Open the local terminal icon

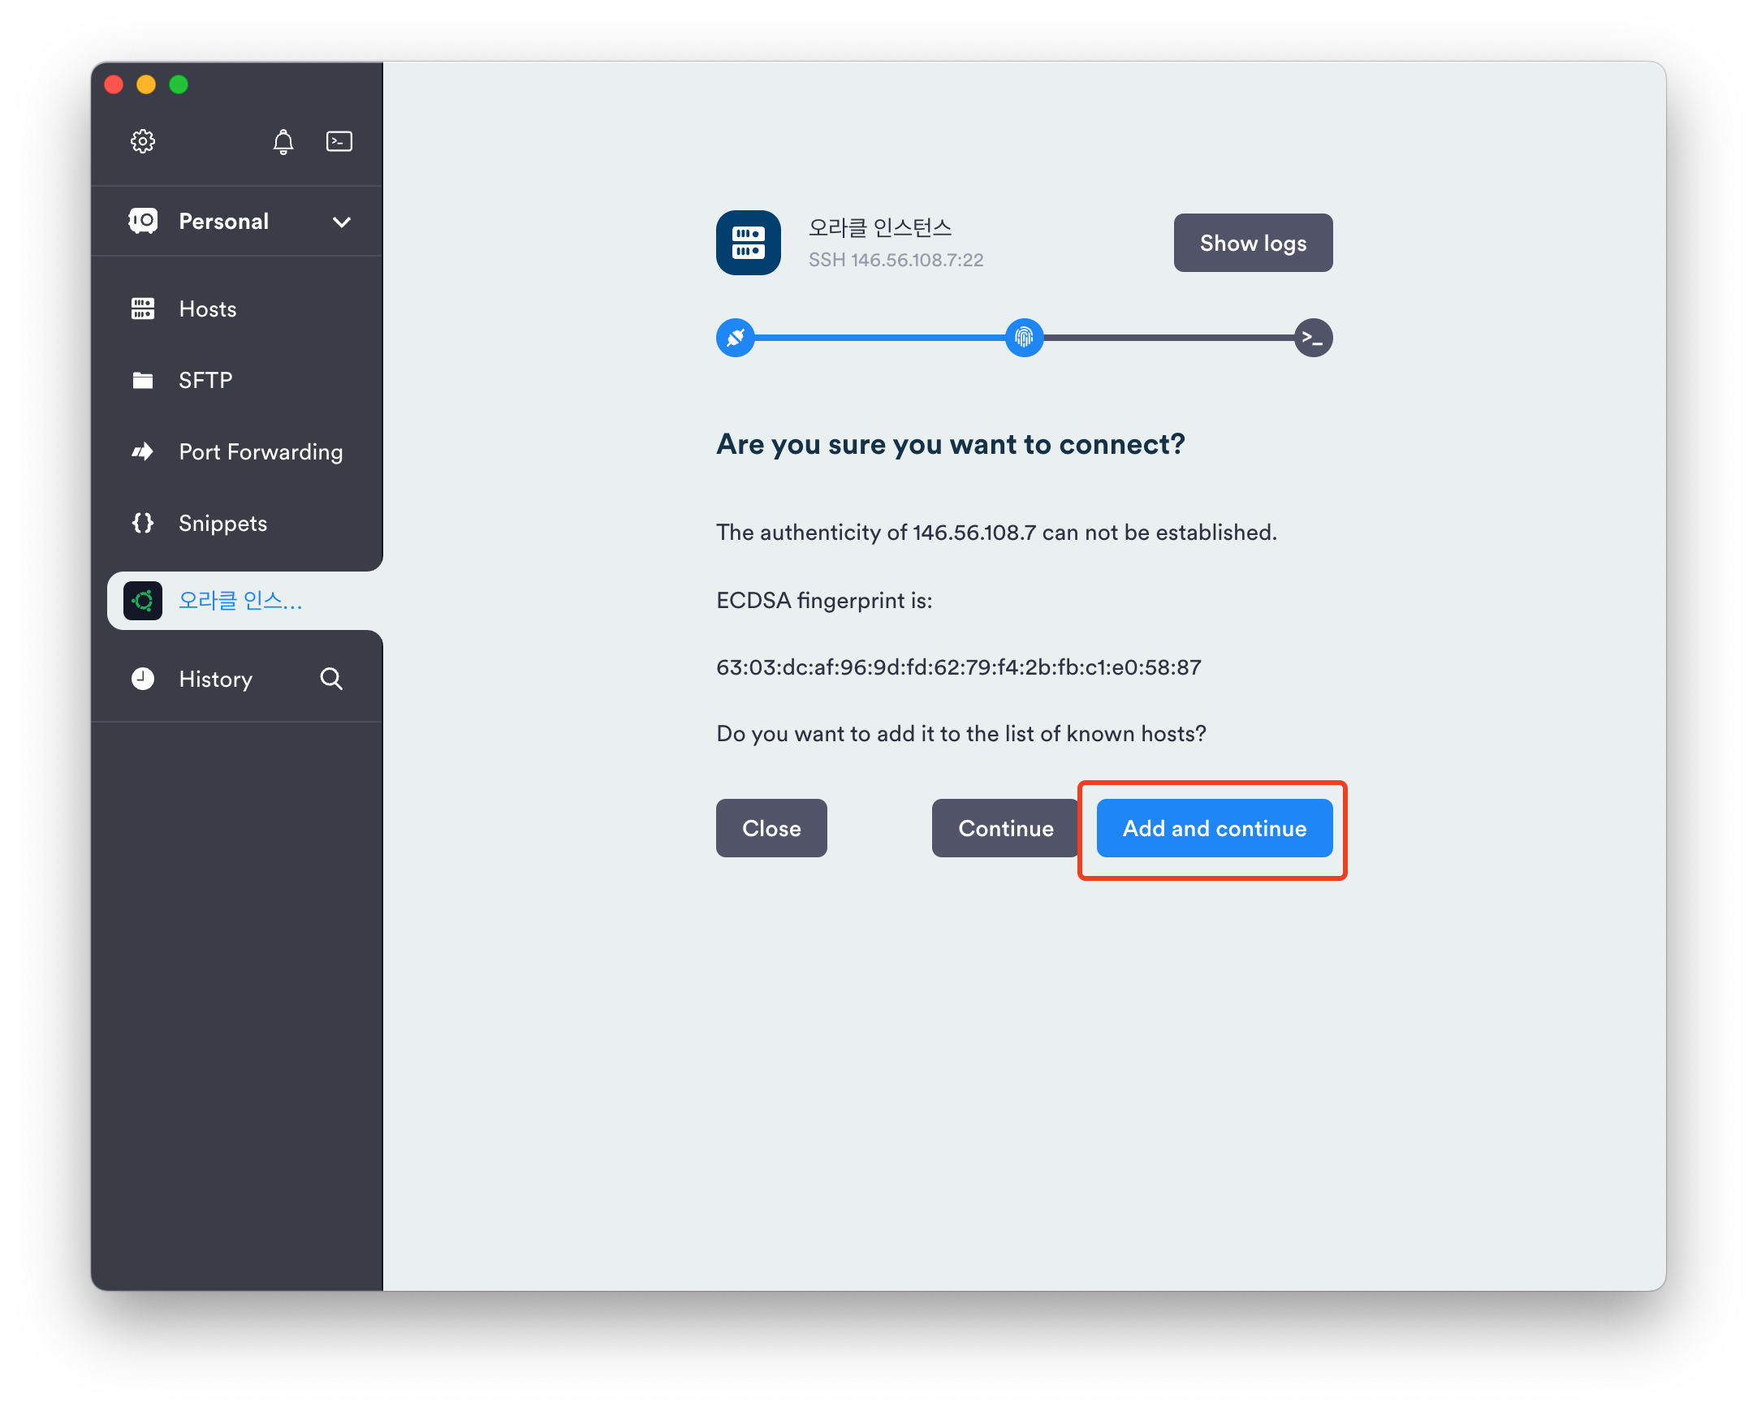pos(339,141)
